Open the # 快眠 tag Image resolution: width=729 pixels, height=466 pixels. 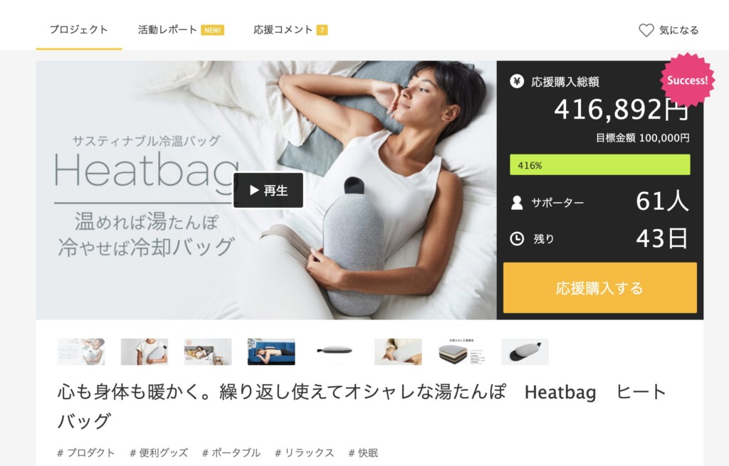coord(363,452)
